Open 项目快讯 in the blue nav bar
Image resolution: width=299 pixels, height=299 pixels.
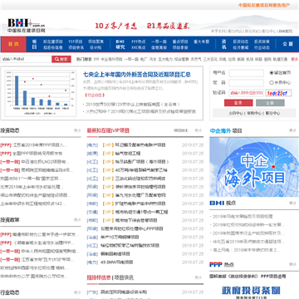click(x=76, y=47)
